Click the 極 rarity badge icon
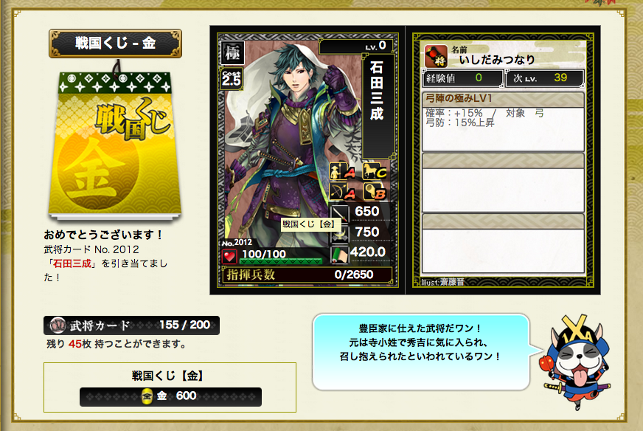 click(x=232, y=53)
